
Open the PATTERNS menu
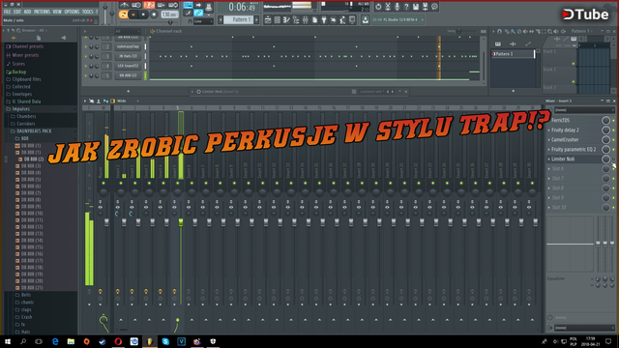(42, 12)
